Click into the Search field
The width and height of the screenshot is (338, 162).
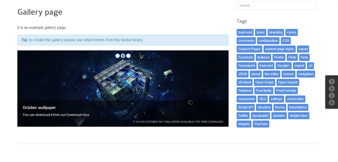click(x=276, y=6)
